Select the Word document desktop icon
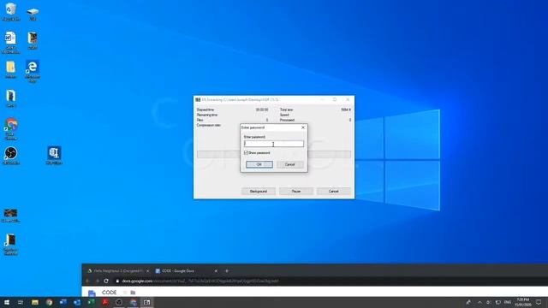This screenshot has height=308, width=548. coord(10,42)
